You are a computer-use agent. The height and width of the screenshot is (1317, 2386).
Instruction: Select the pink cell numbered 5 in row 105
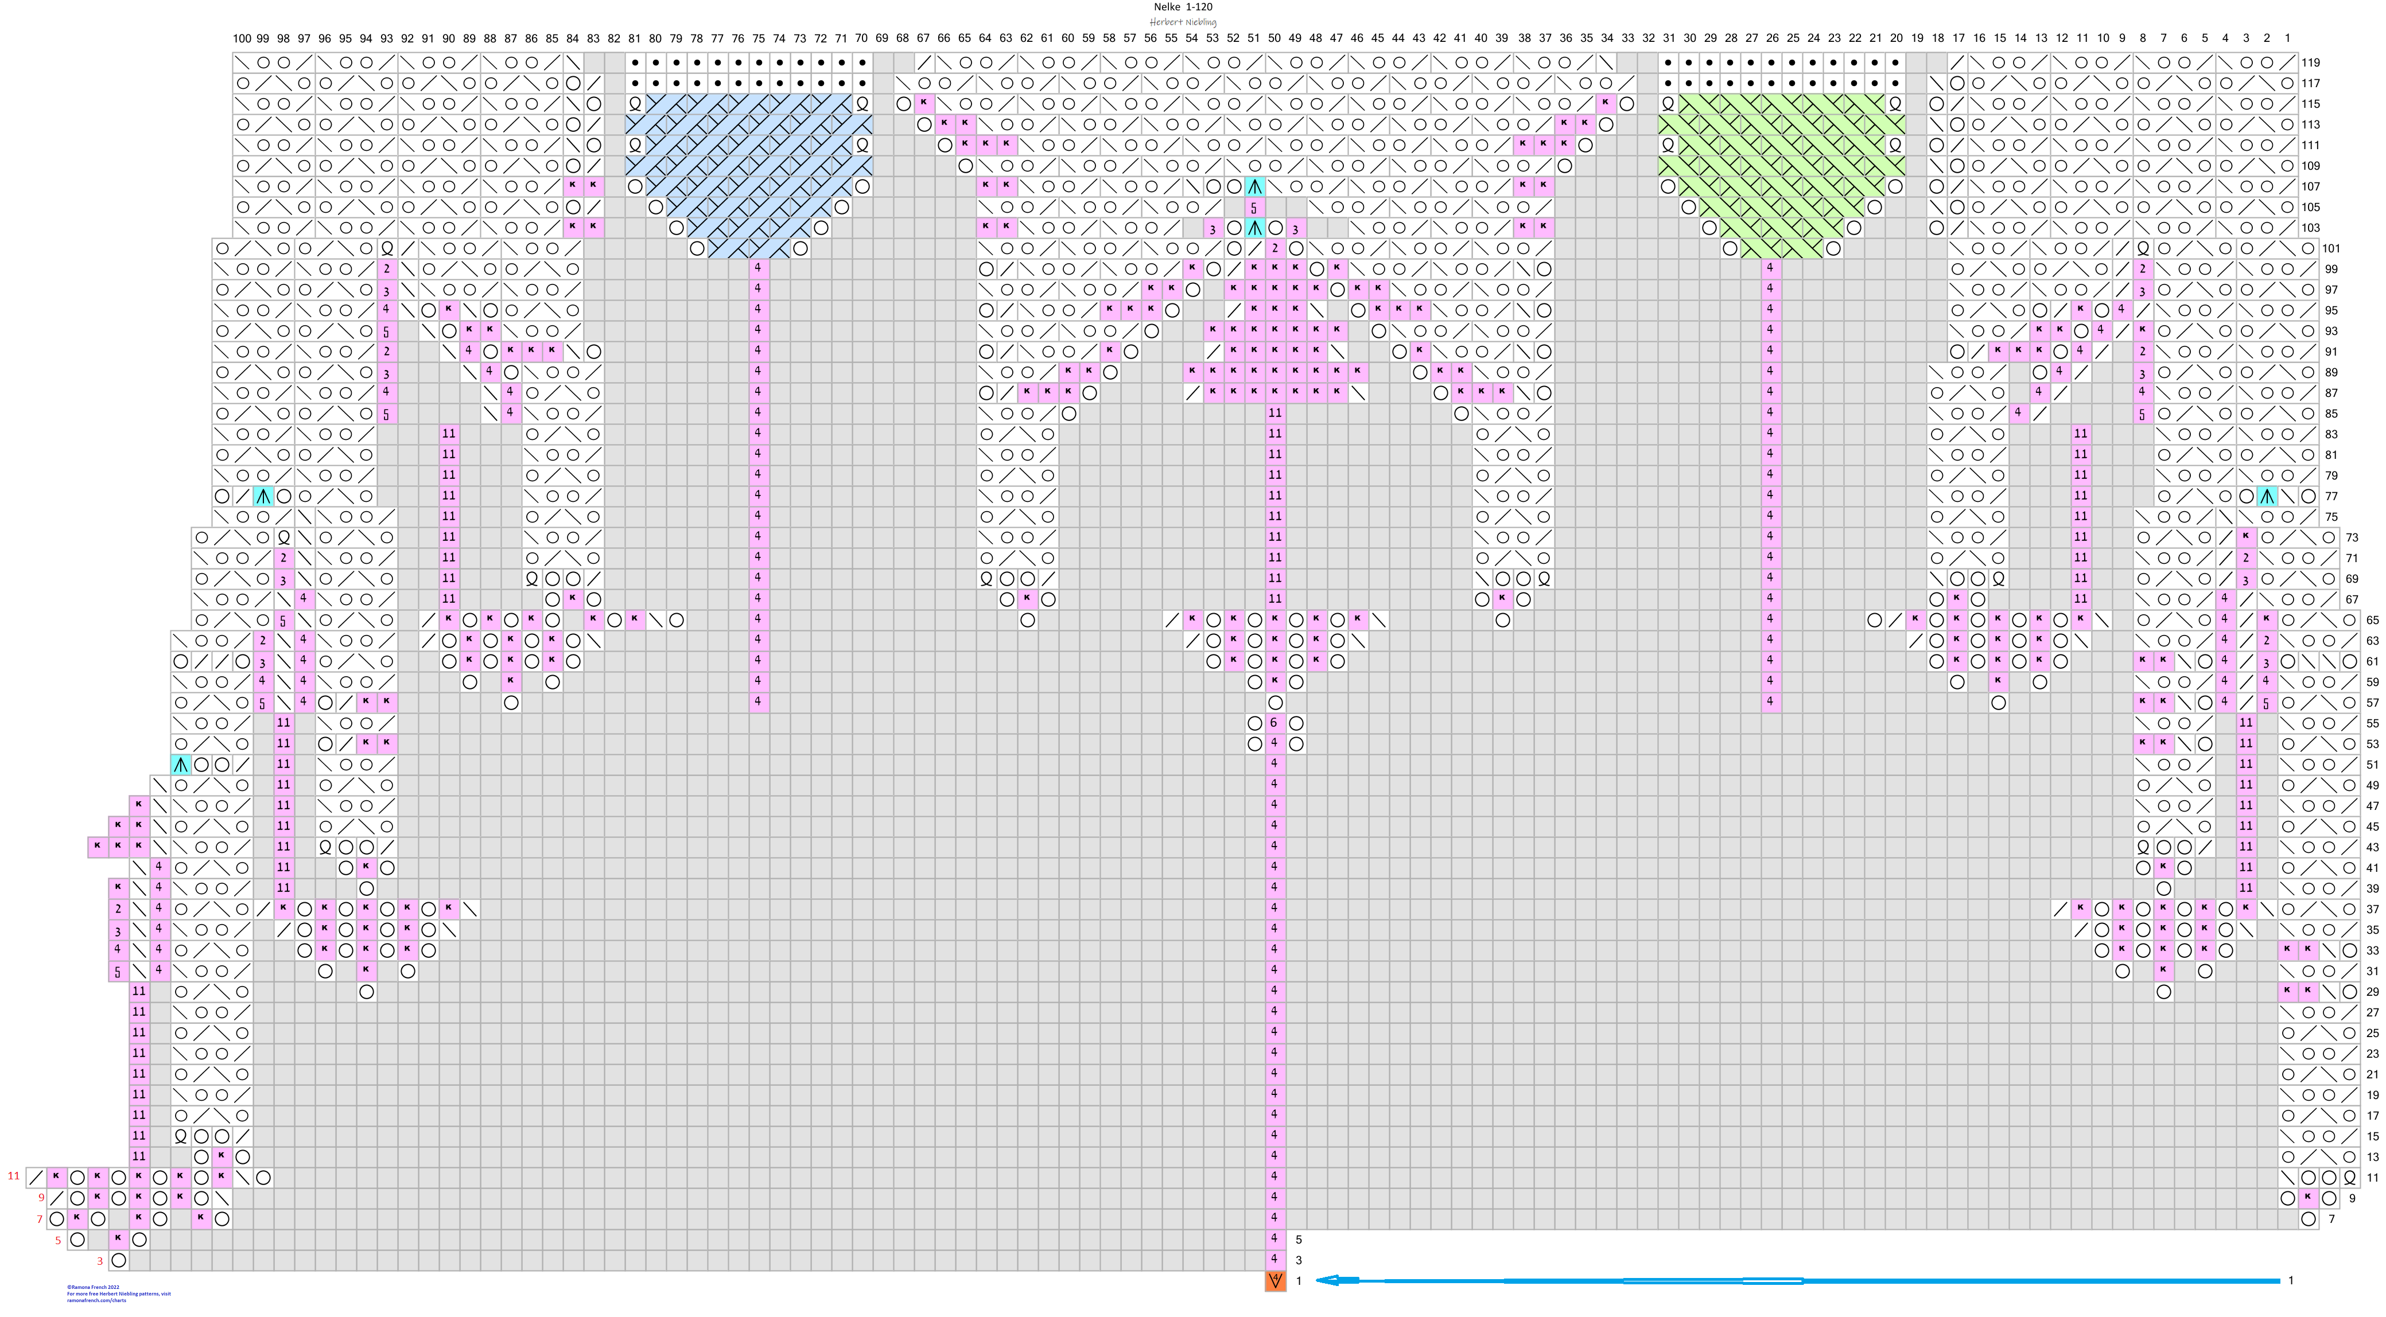1254,208
